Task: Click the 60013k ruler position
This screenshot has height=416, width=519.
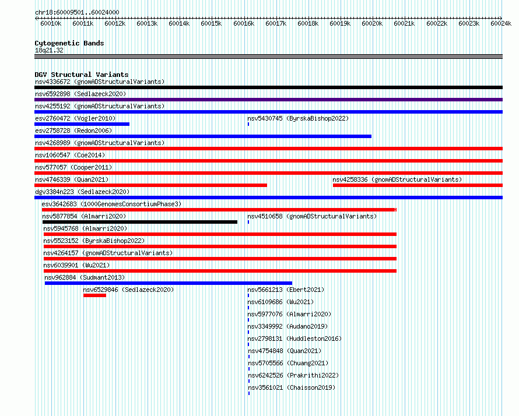Action: (147, 23)
